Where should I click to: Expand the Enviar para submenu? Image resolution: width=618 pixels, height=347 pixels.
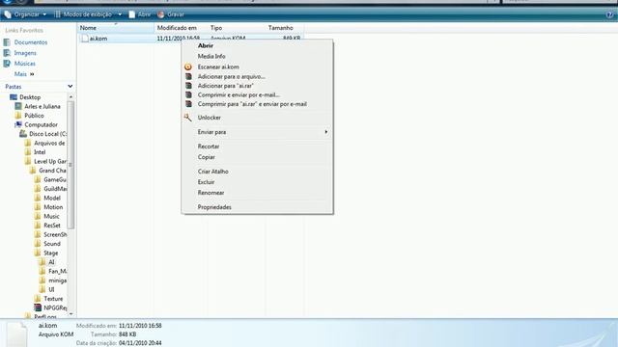tap(257, 132)
